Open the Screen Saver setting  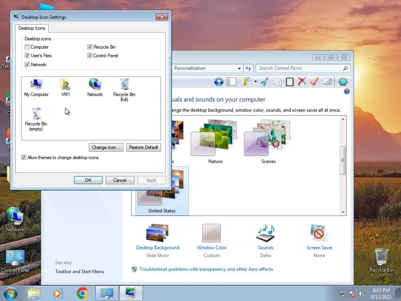[320, 241]
